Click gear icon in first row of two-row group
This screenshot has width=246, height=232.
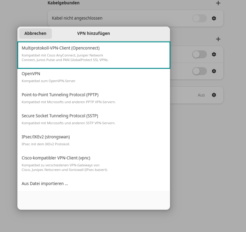214,54
